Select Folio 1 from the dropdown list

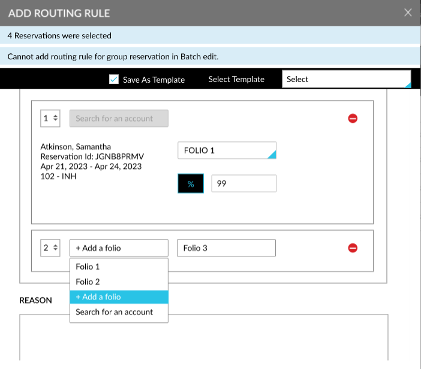tap(119, 267)
